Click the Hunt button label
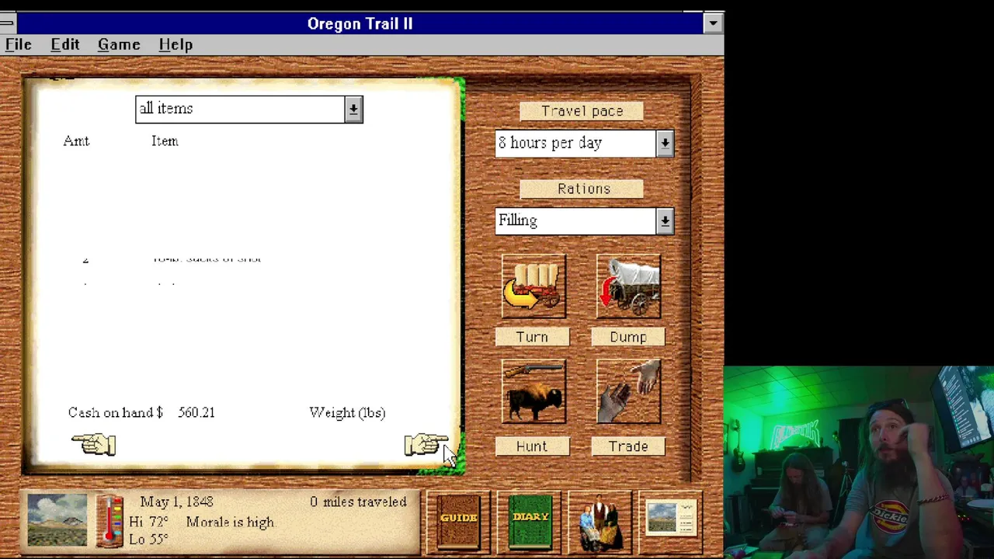 click(532, 446)
